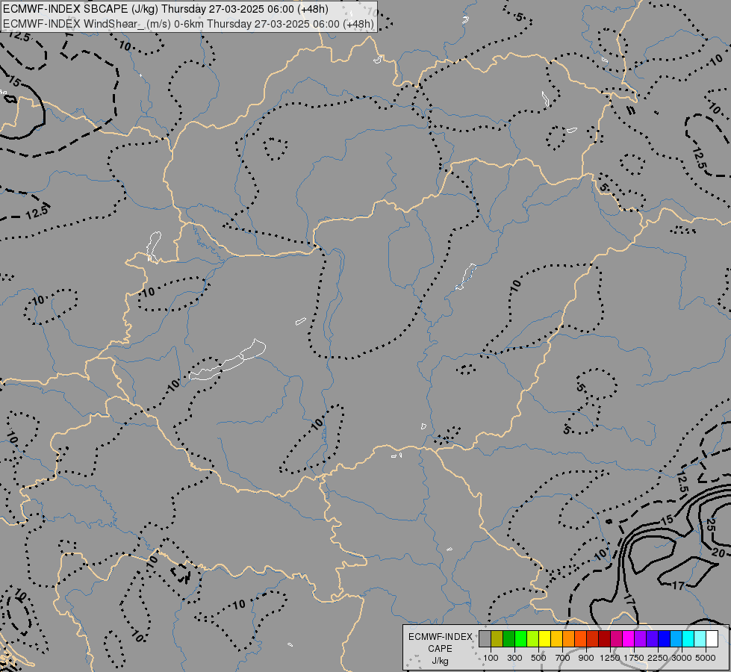731x672 pixels.
Task: Click the '2250' legend value label
Action: (x=658, y=658)
